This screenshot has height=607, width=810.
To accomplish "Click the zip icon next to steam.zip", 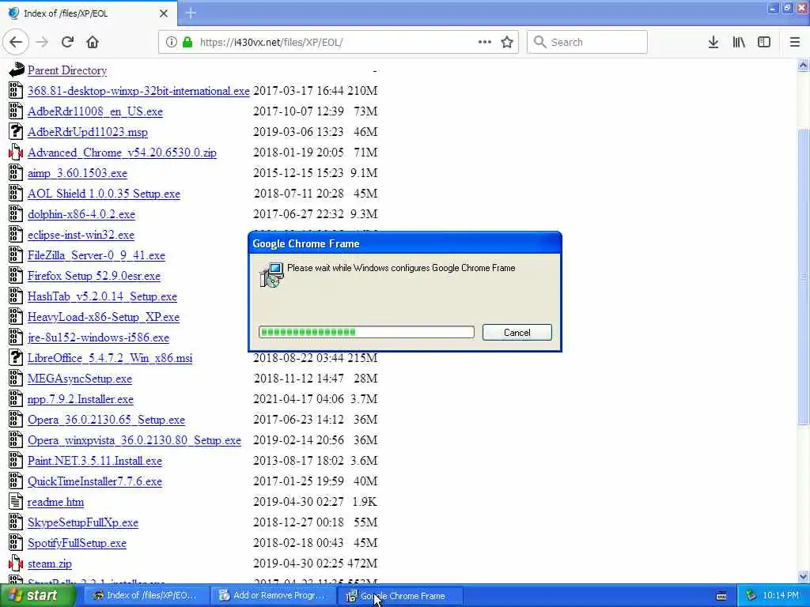I will tap(16, 563).
